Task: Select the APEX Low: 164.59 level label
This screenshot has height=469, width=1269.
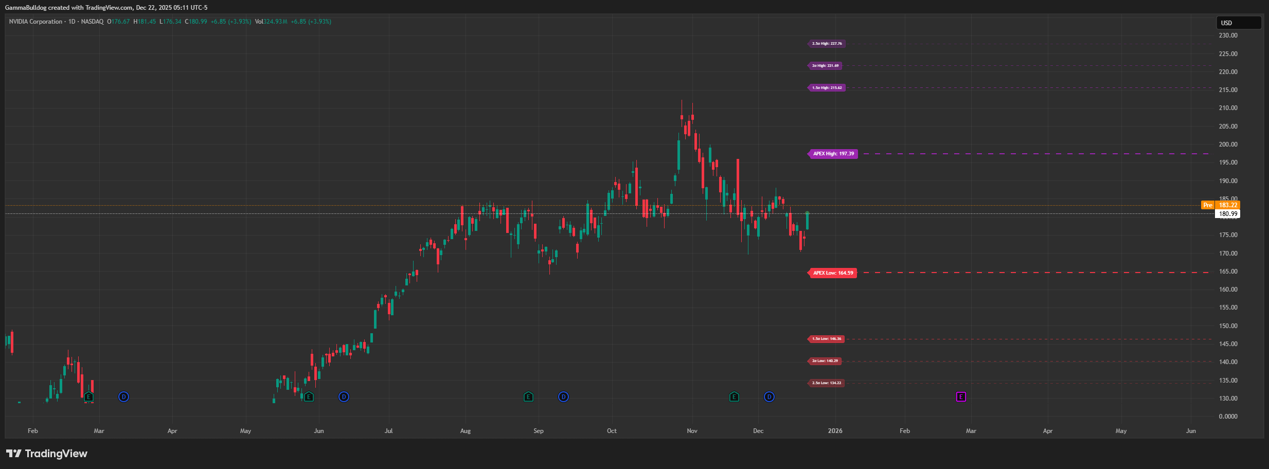Action: pos(832,273)
